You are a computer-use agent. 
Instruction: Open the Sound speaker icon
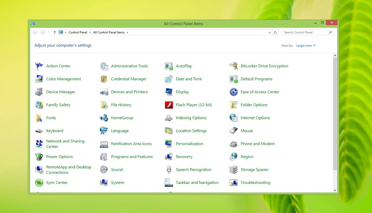click(104, 170)
